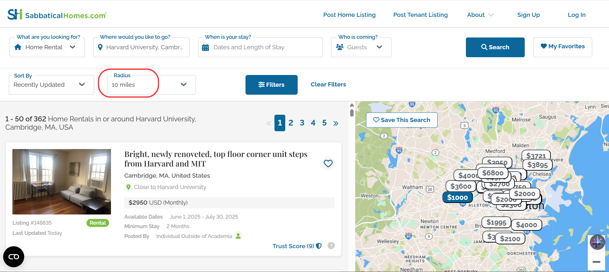Favorite the listing with the heart icon

(328, 164)
